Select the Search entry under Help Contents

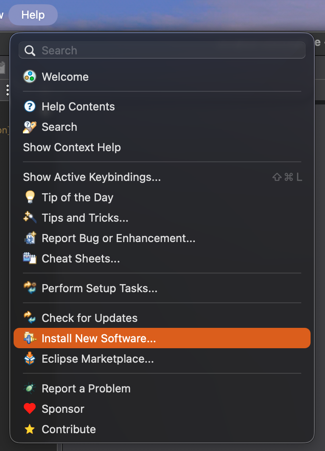[x=162, y=127]
